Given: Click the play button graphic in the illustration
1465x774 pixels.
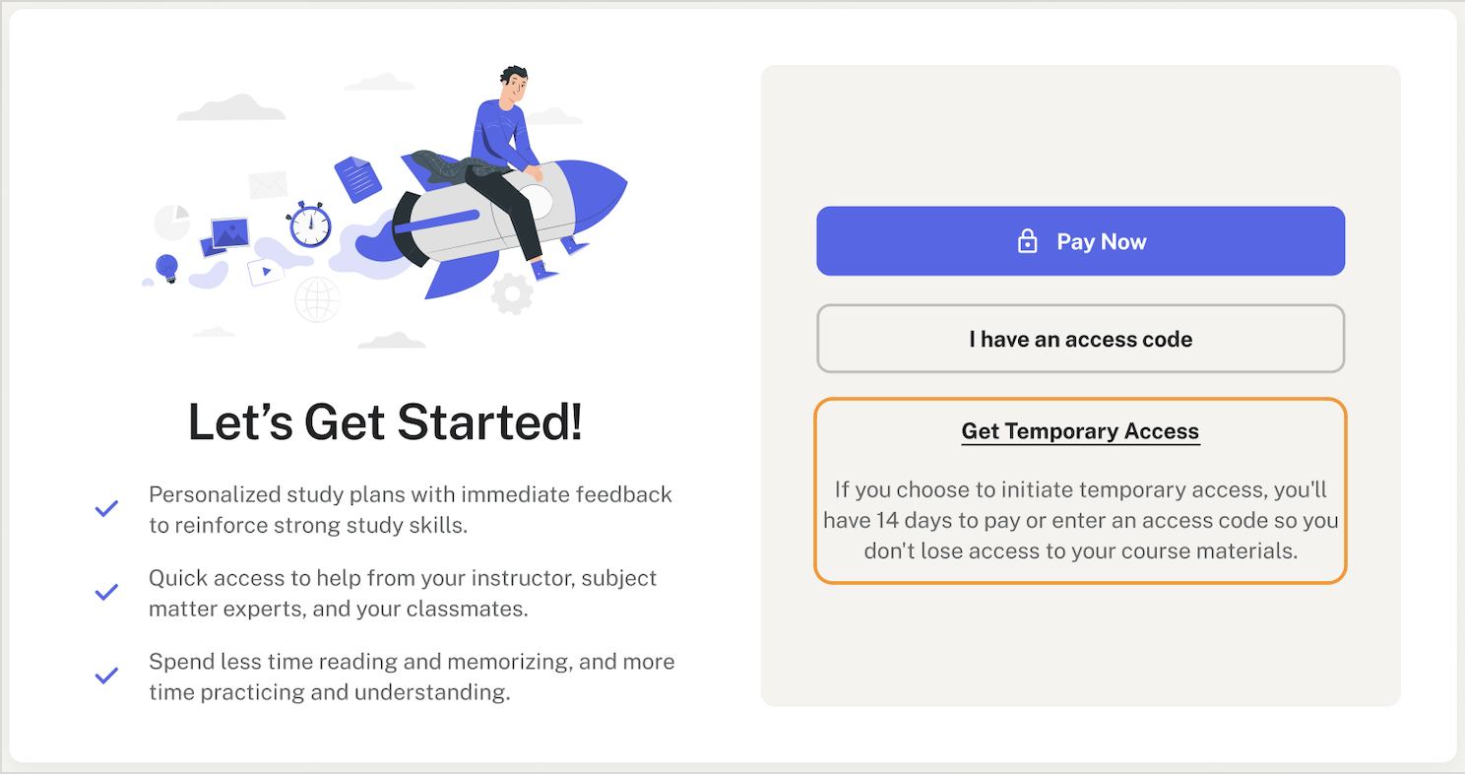Looking at the screenshot, I should pyautogui.click(x=264, y=273).
